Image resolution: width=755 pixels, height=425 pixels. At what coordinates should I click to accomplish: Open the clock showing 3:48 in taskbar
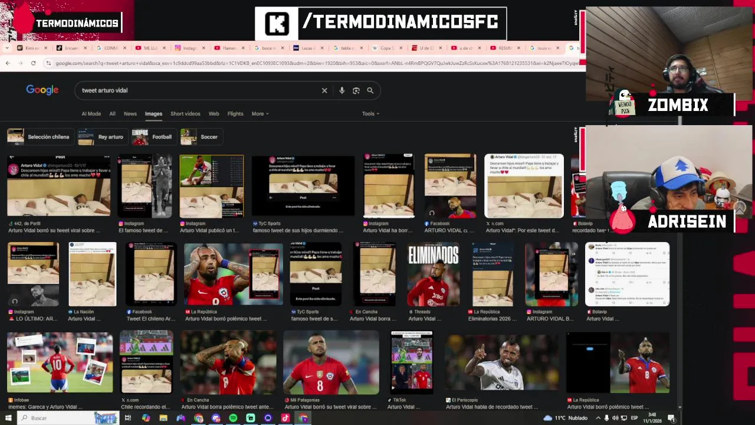[653, 418]
